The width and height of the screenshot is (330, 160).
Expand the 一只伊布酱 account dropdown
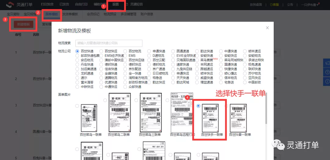310,5
